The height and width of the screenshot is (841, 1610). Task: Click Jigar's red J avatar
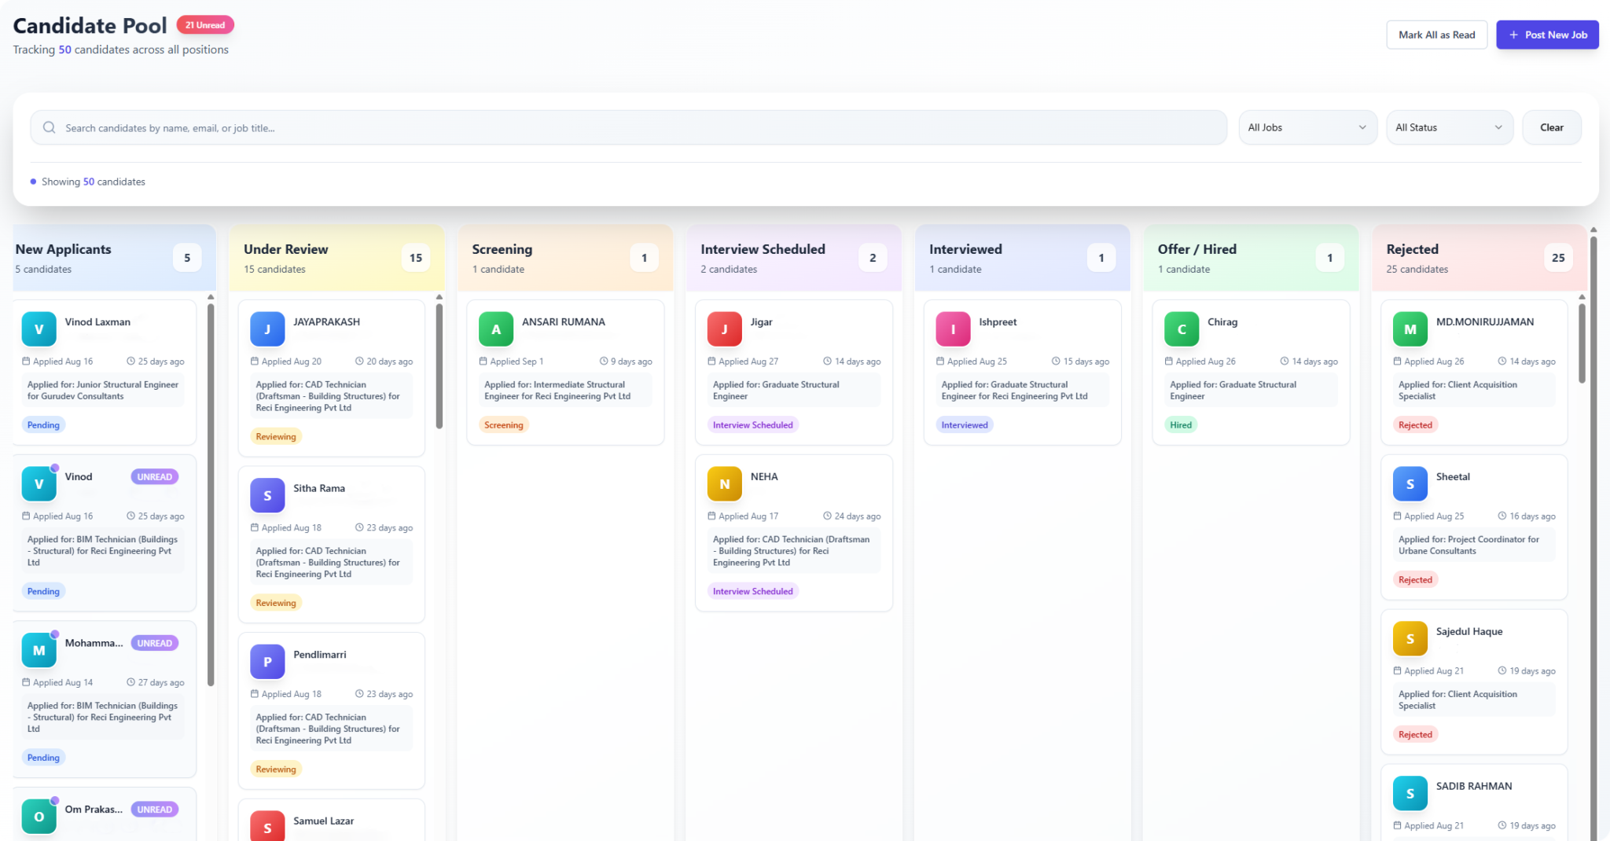pyautogui.click(x=724, y=329)
